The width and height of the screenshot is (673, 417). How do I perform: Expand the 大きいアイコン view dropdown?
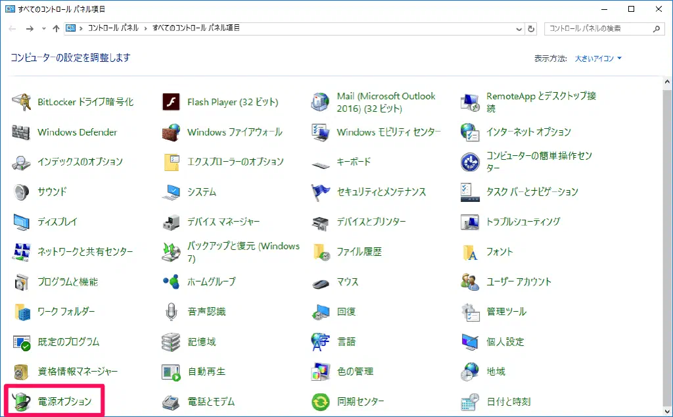click(598, 59)
